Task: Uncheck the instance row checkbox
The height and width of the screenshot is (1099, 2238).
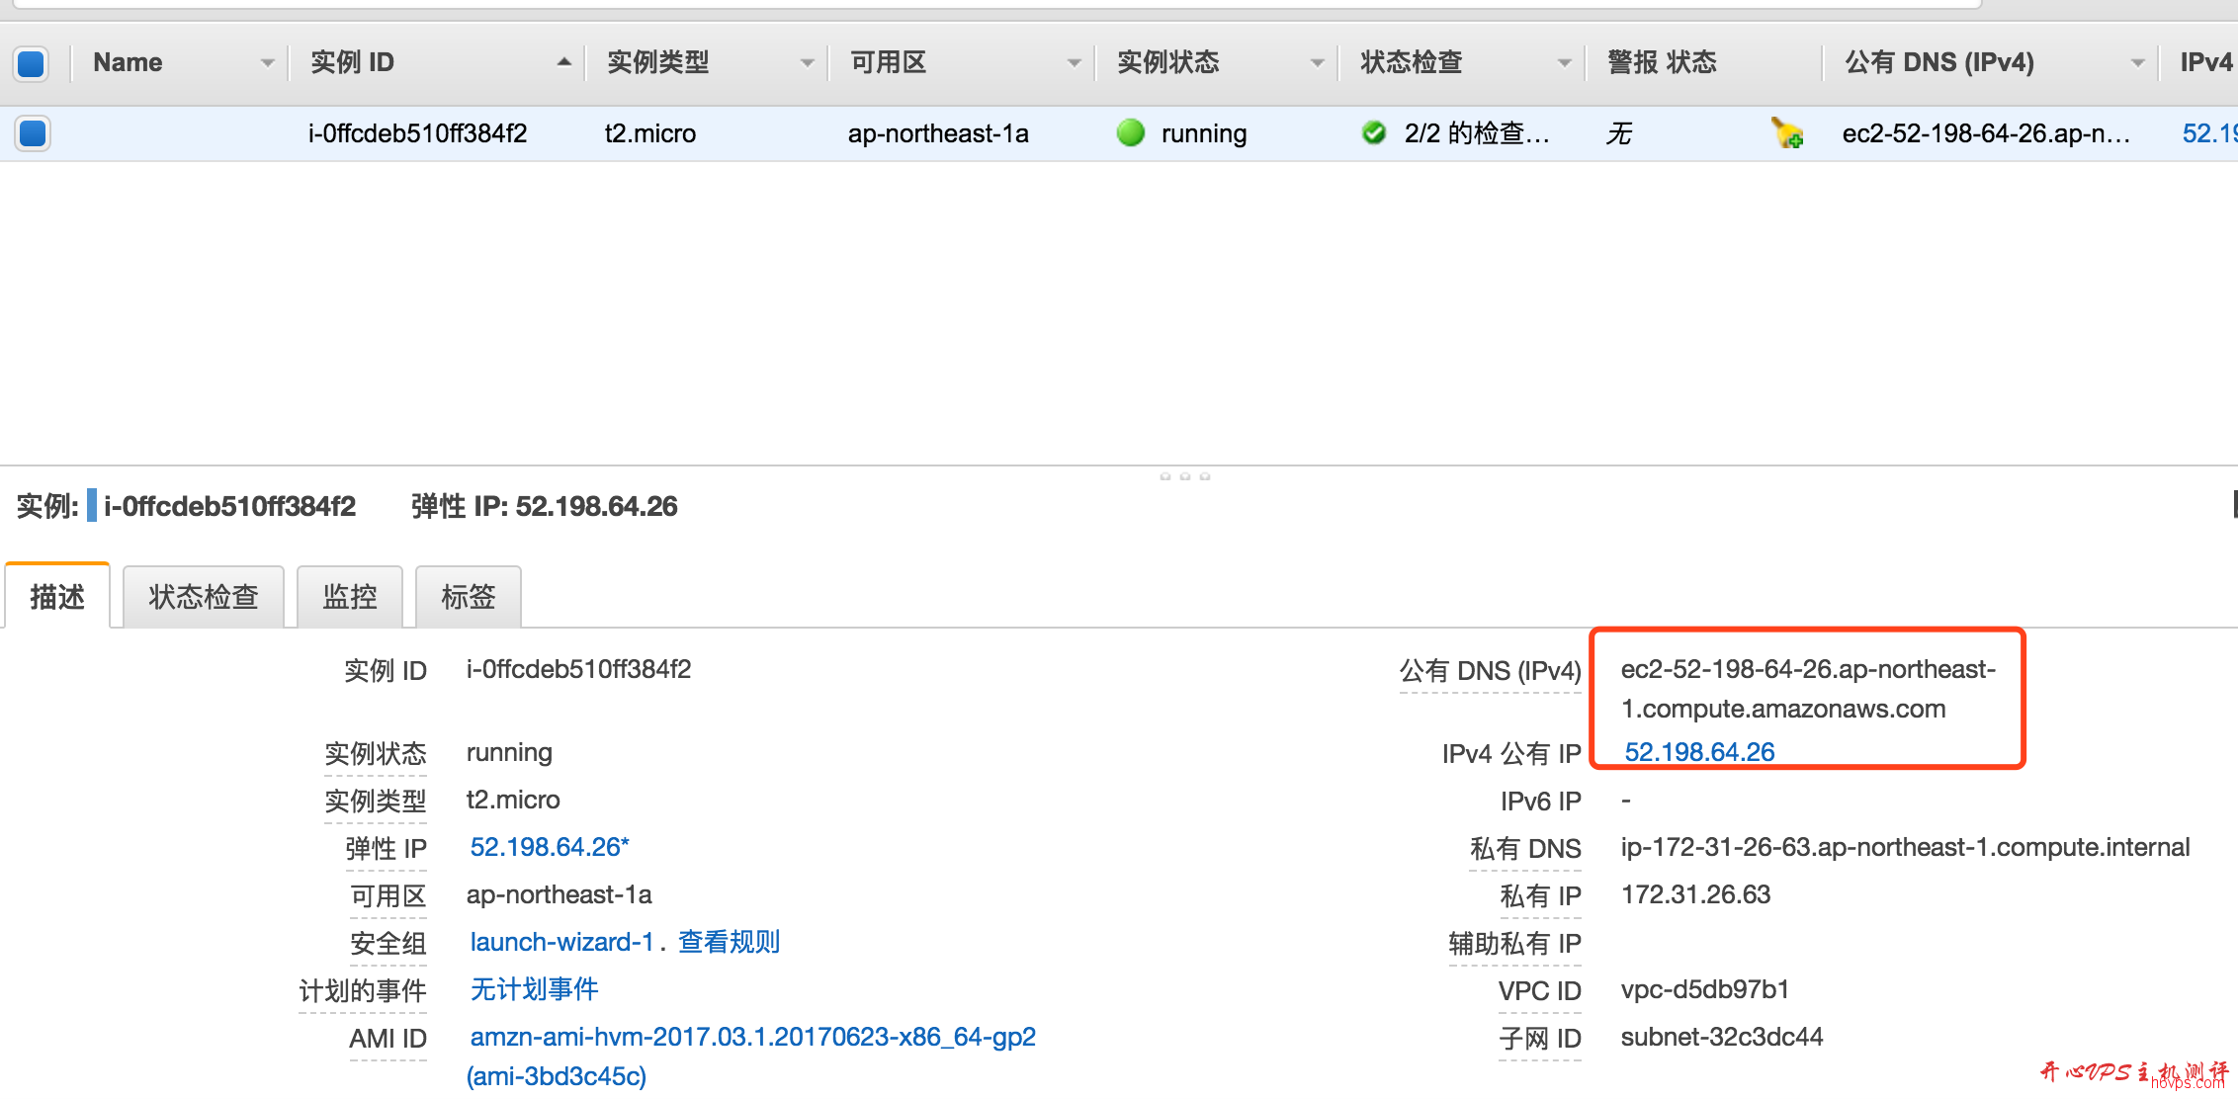Action: point(33,133)
